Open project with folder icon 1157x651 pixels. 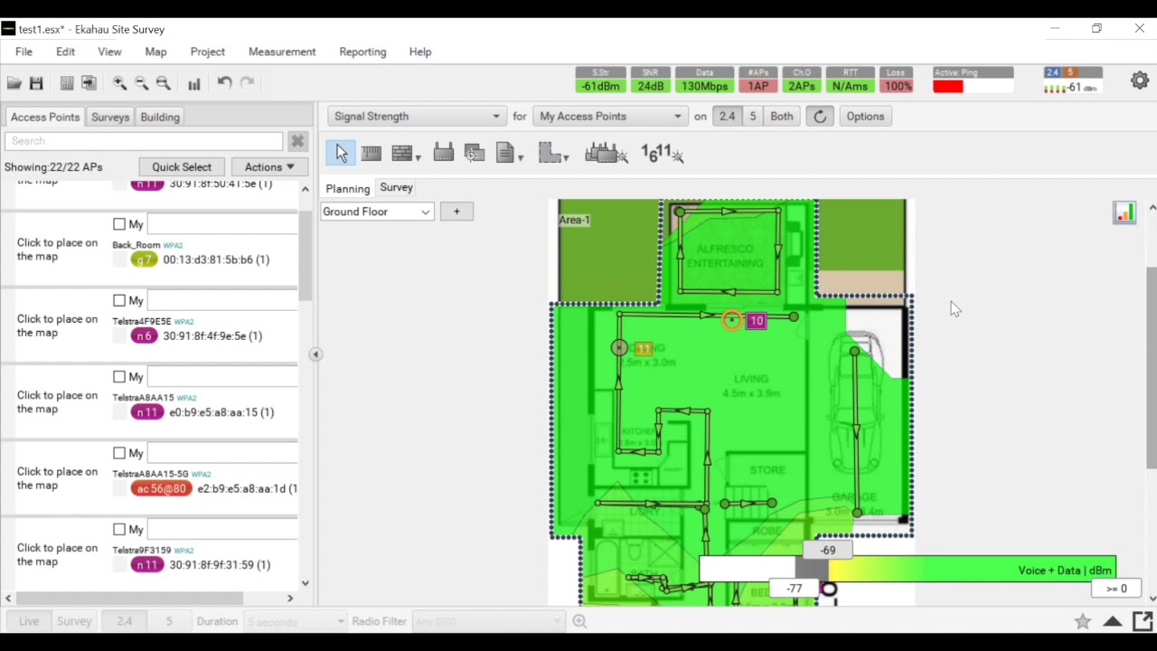[14, 83]
